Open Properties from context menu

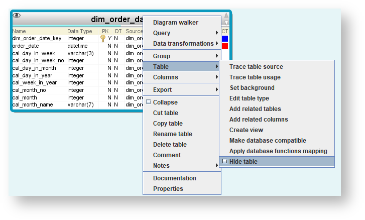coord(182,188)
